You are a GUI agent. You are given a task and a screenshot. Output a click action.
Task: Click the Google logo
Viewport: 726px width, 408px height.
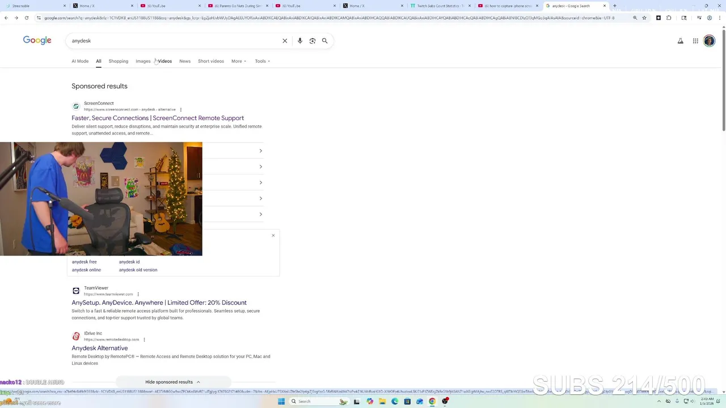pyautogui.click(x=37, y=40)
